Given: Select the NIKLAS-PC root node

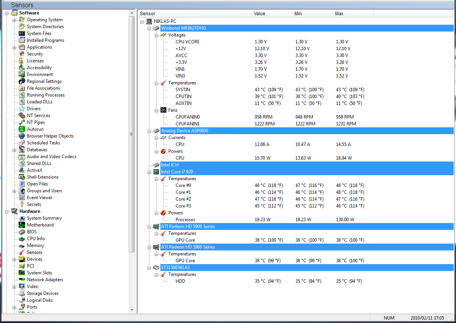Looking at the screenshot, I should (x=165, y=21).
